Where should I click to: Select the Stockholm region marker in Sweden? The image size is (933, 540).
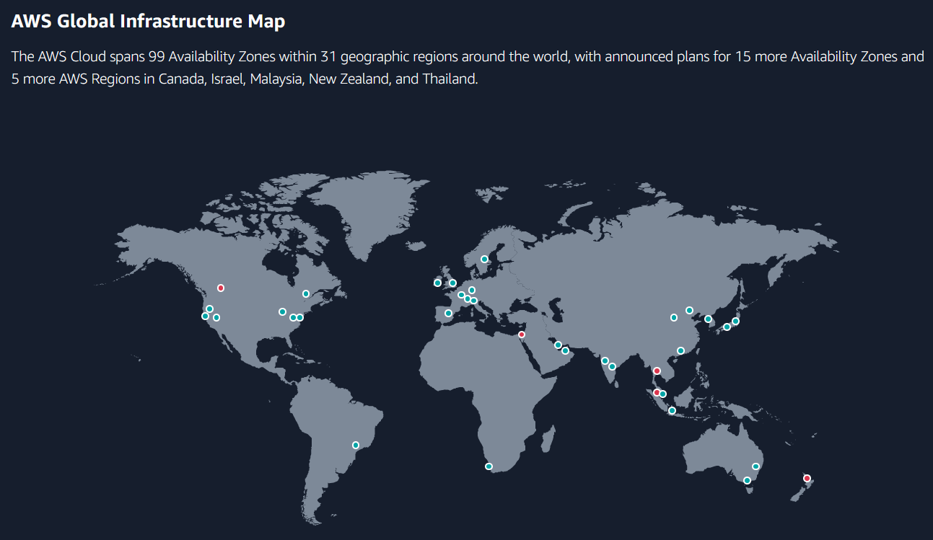(x=484, y=259)
